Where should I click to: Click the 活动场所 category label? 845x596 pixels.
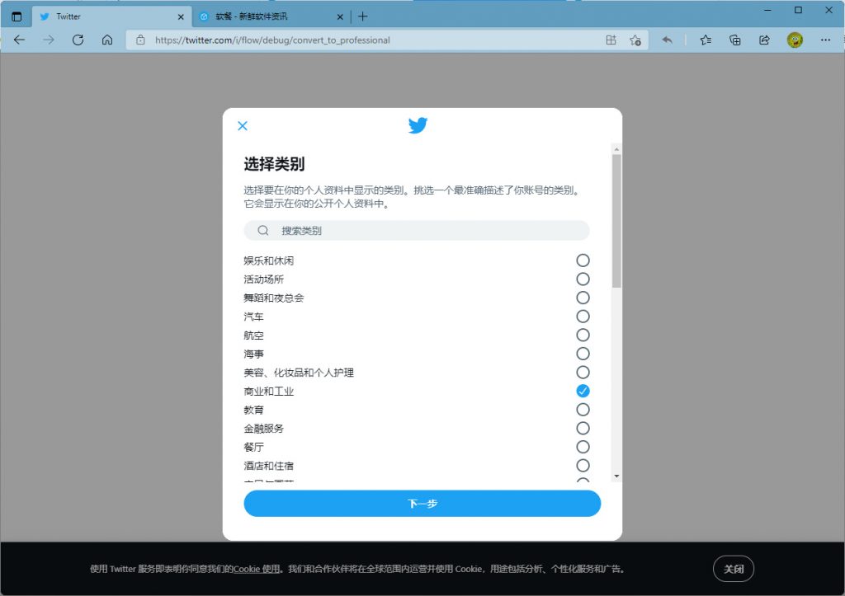tap(263, 279)
